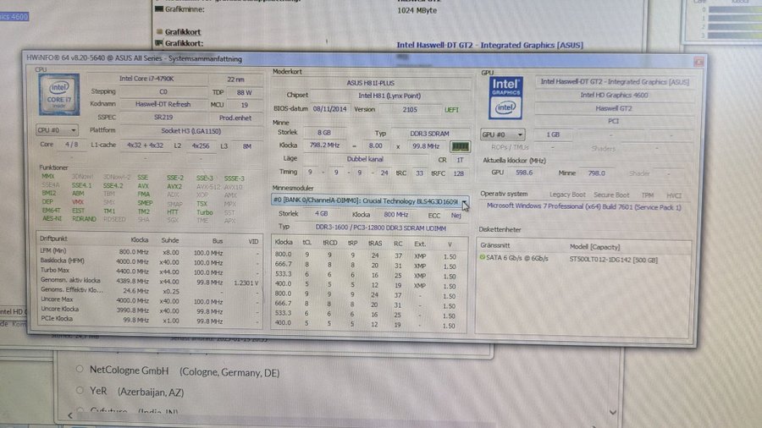Click the ASUS H81I-PLUS motherboard field
This screenshot has height=428, width=762.
click(370, 83)
